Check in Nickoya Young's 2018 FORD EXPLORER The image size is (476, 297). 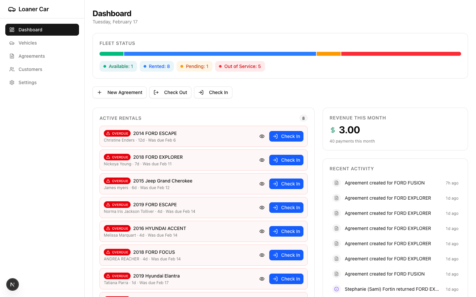(286, 160)
